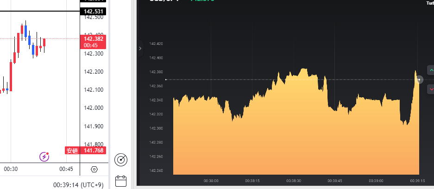Open chart settings hexagon gear icon
The width and height of the screenshot is (434, 189).
pyautogui.click(x=94, y=170)
